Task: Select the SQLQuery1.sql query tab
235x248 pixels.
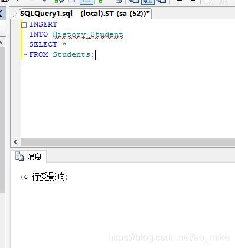Action: click(x=84, y=14)
